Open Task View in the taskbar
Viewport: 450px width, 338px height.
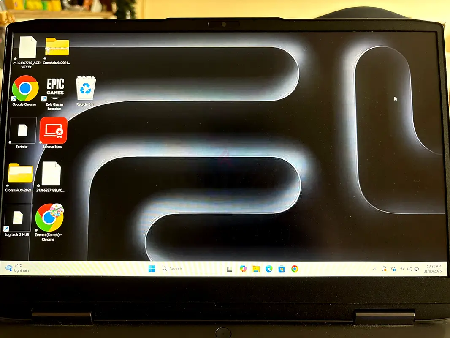pyautogui.click(x=229, y=269)
